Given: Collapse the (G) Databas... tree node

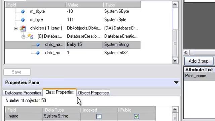Looking at the screenshot, I should [x=24, y=37].
